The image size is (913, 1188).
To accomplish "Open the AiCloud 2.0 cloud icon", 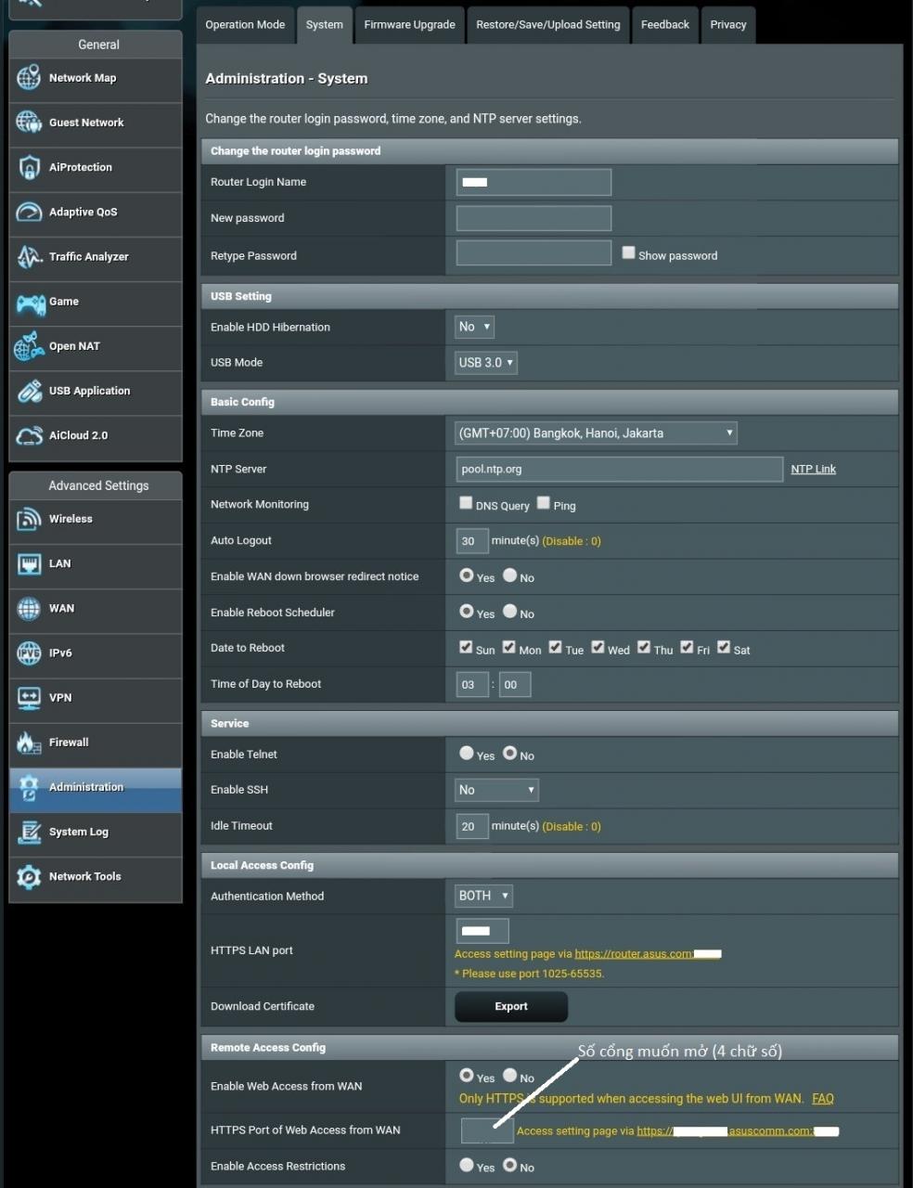I will [x=29, y=436].
